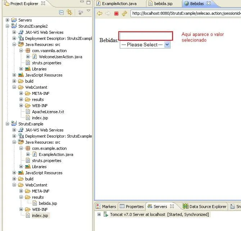Select WelcomeUserAction.java file
This screenshot has width=241, height=231.
coord(60,57)
